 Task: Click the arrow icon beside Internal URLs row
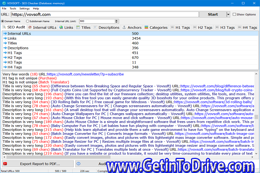pos(5,34)
